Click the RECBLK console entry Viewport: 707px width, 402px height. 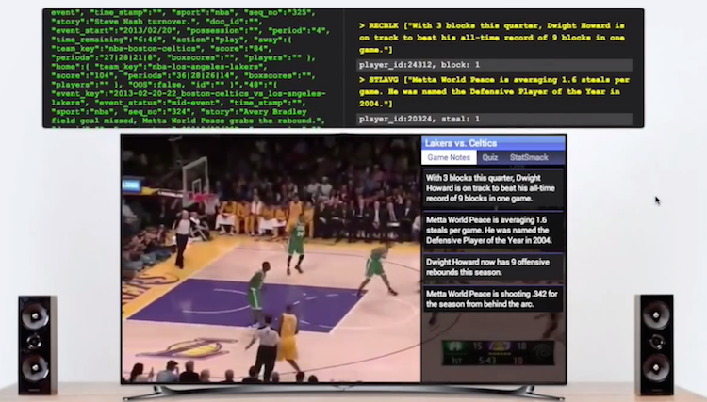pos(492,38)
